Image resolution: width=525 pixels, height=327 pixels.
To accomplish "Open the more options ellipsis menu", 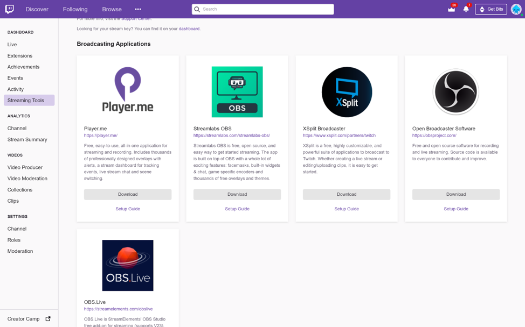I will coord(138,9).
